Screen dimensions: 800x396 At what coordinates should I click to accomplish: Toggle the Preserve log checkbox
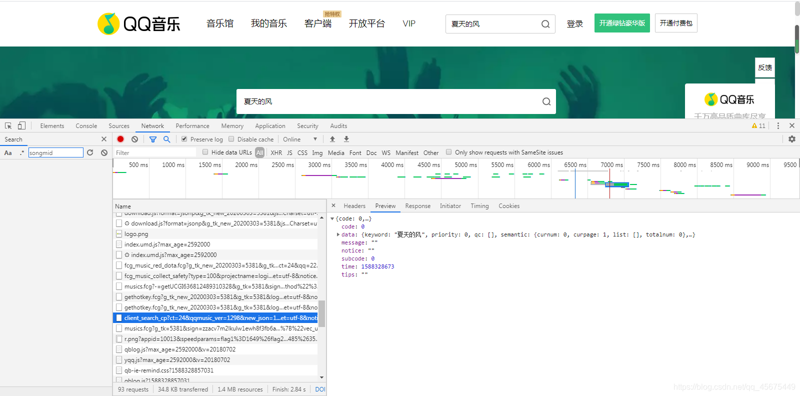pos(184,139)
